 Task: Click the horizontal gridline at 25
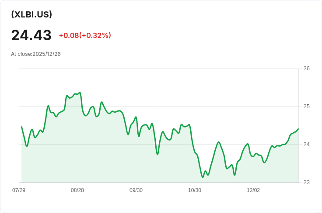pyautogui.click(x=175, y=106)
